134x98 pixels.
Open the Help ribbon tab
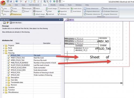tap(87, 5)
